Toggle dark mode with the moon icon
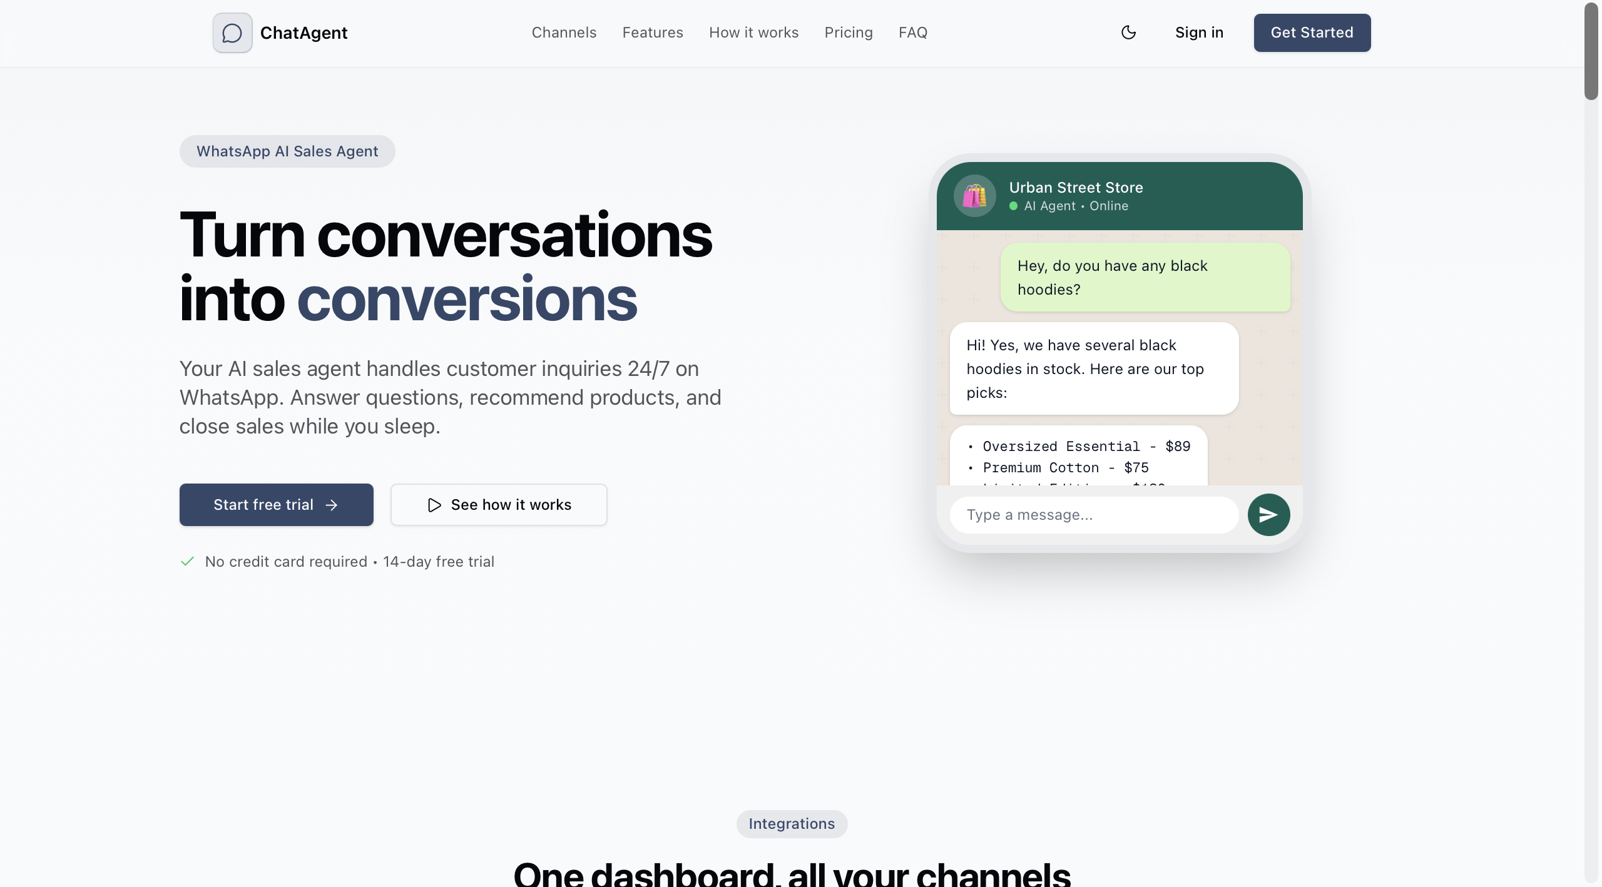The height and width of the screenshot is (887, 1602). coord(1129,32)
